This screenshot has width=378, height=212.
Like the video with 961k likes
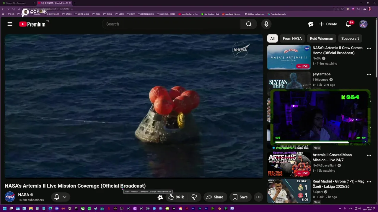(x=176, y=197)
